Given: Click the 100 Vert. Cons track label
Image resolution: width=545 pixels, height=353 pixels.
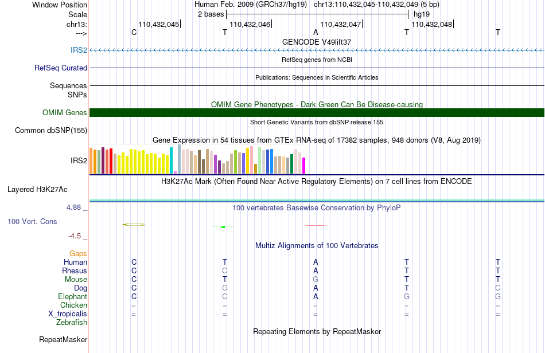Looking at the screenshot, I should [x=32, y=221].
